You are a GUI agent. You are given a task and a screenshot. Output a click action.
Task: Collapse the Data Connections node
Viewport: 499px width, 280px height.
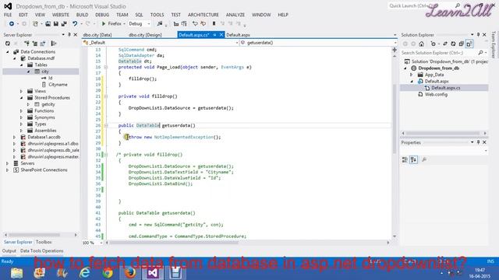point(8,52)
